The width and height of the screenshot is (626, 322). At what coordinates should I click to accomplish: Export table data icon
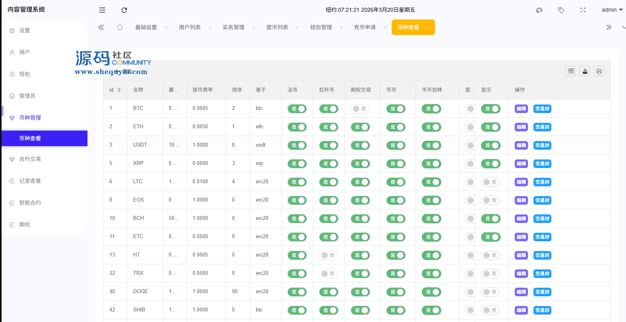tap(585, 71)
